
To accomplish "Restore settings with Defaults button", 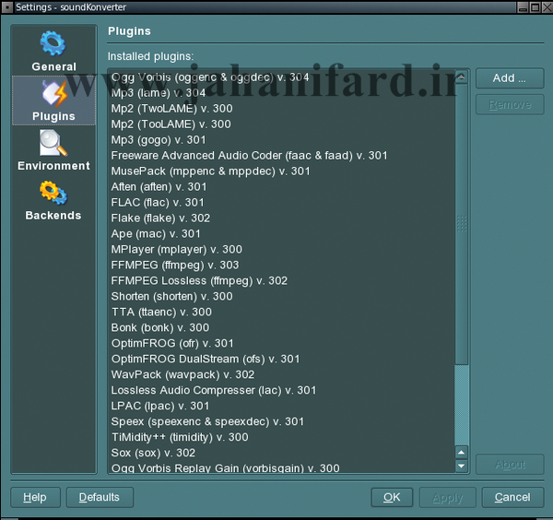I will point(100,497).
